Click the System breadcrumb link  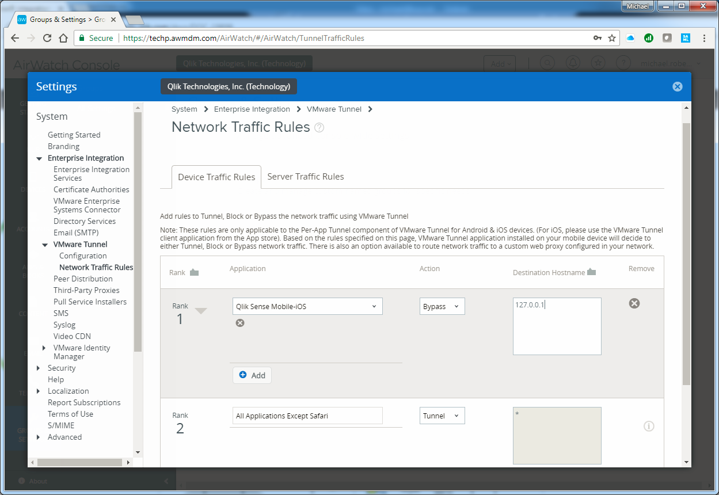point(184,109)
